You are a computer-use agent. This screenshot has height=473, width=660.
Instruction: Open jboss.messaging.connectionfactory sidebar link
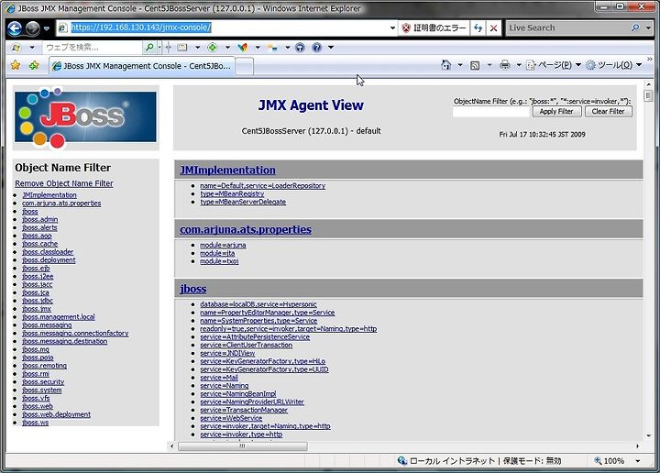point(75,334)
